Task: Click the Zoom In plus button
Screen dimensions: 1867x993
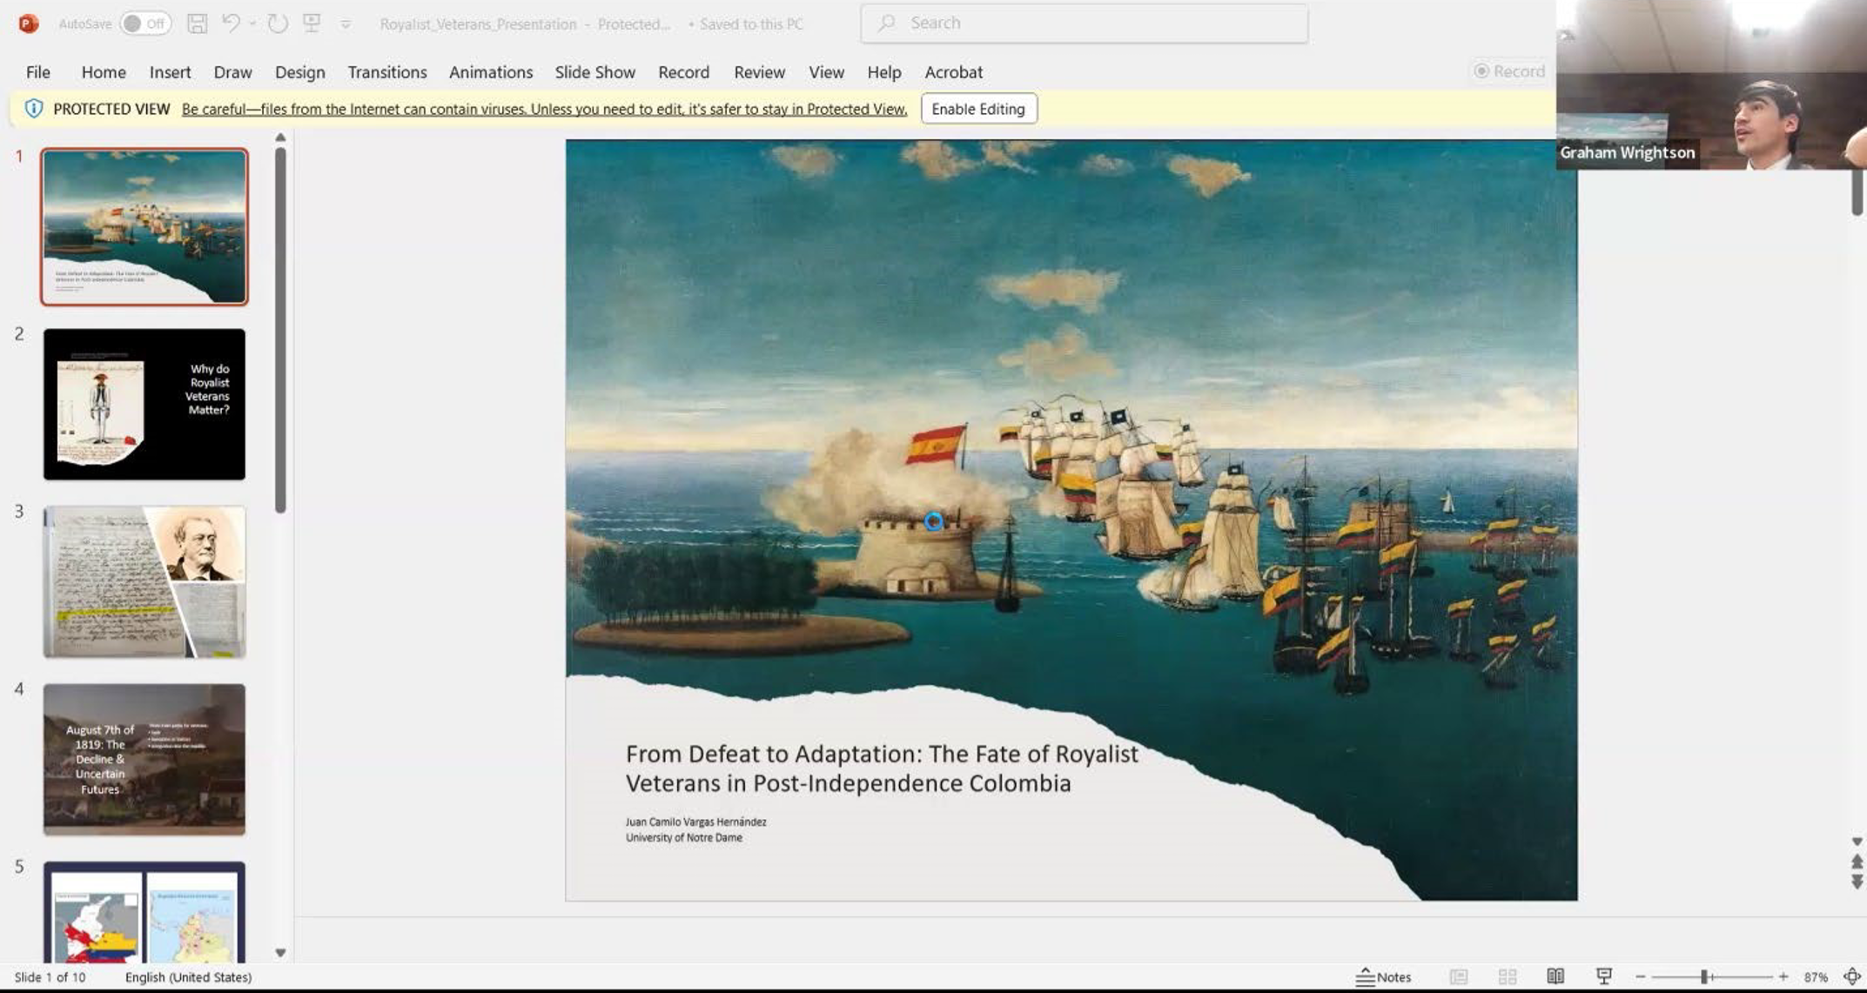Action: click(x=1783, y=977)
